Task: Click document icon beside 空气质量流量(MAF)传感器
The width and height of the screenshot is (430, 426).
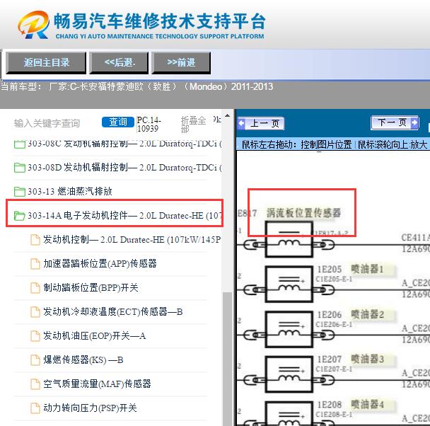Action: coord(35,384)
